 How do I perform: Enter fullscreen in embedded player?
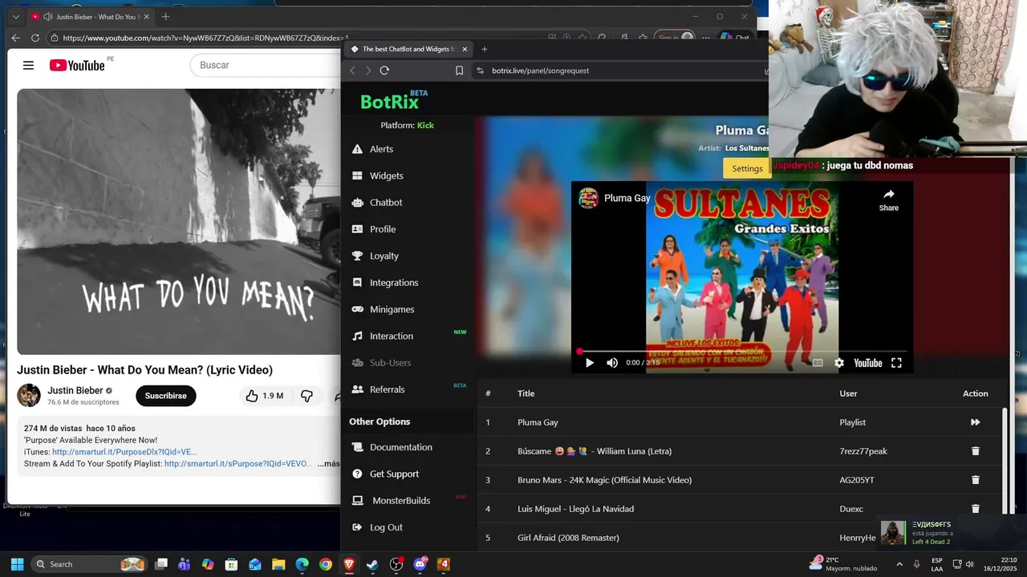[x=896, y=363]
